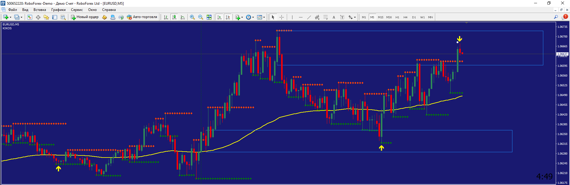Show the Data Window crosshair icon
This screenshot has height=185, width=570.
(x=38, y=17)
